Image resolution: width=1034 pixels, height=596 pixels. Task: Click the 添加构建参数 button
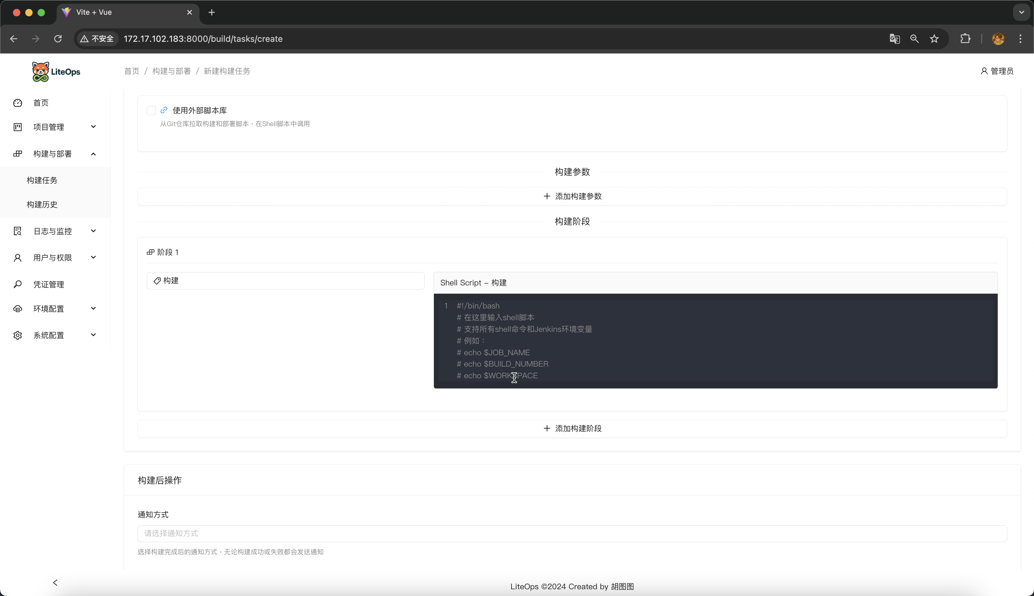tap(572, 197)
